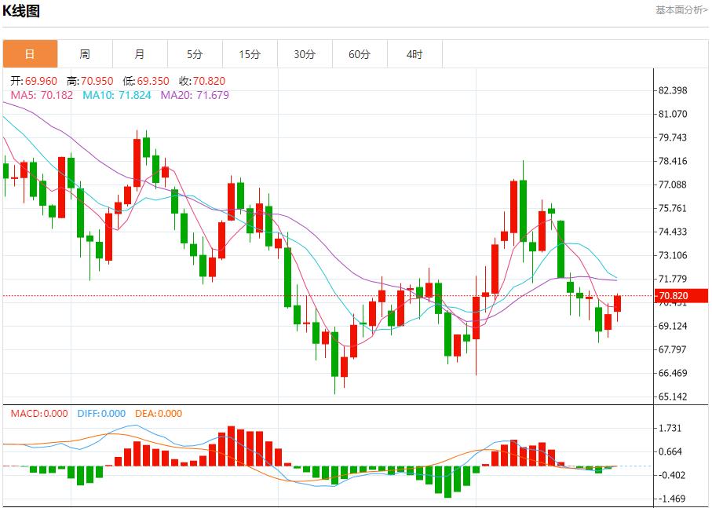Choose the 60分 timeframe tab
Image resolution: width=712 pixels, height=508 pixels.
click(360, 54)
